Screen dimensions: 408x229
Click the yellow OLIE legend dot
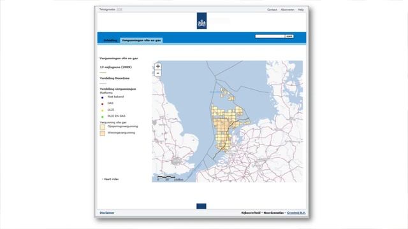[x=102, y=111]
